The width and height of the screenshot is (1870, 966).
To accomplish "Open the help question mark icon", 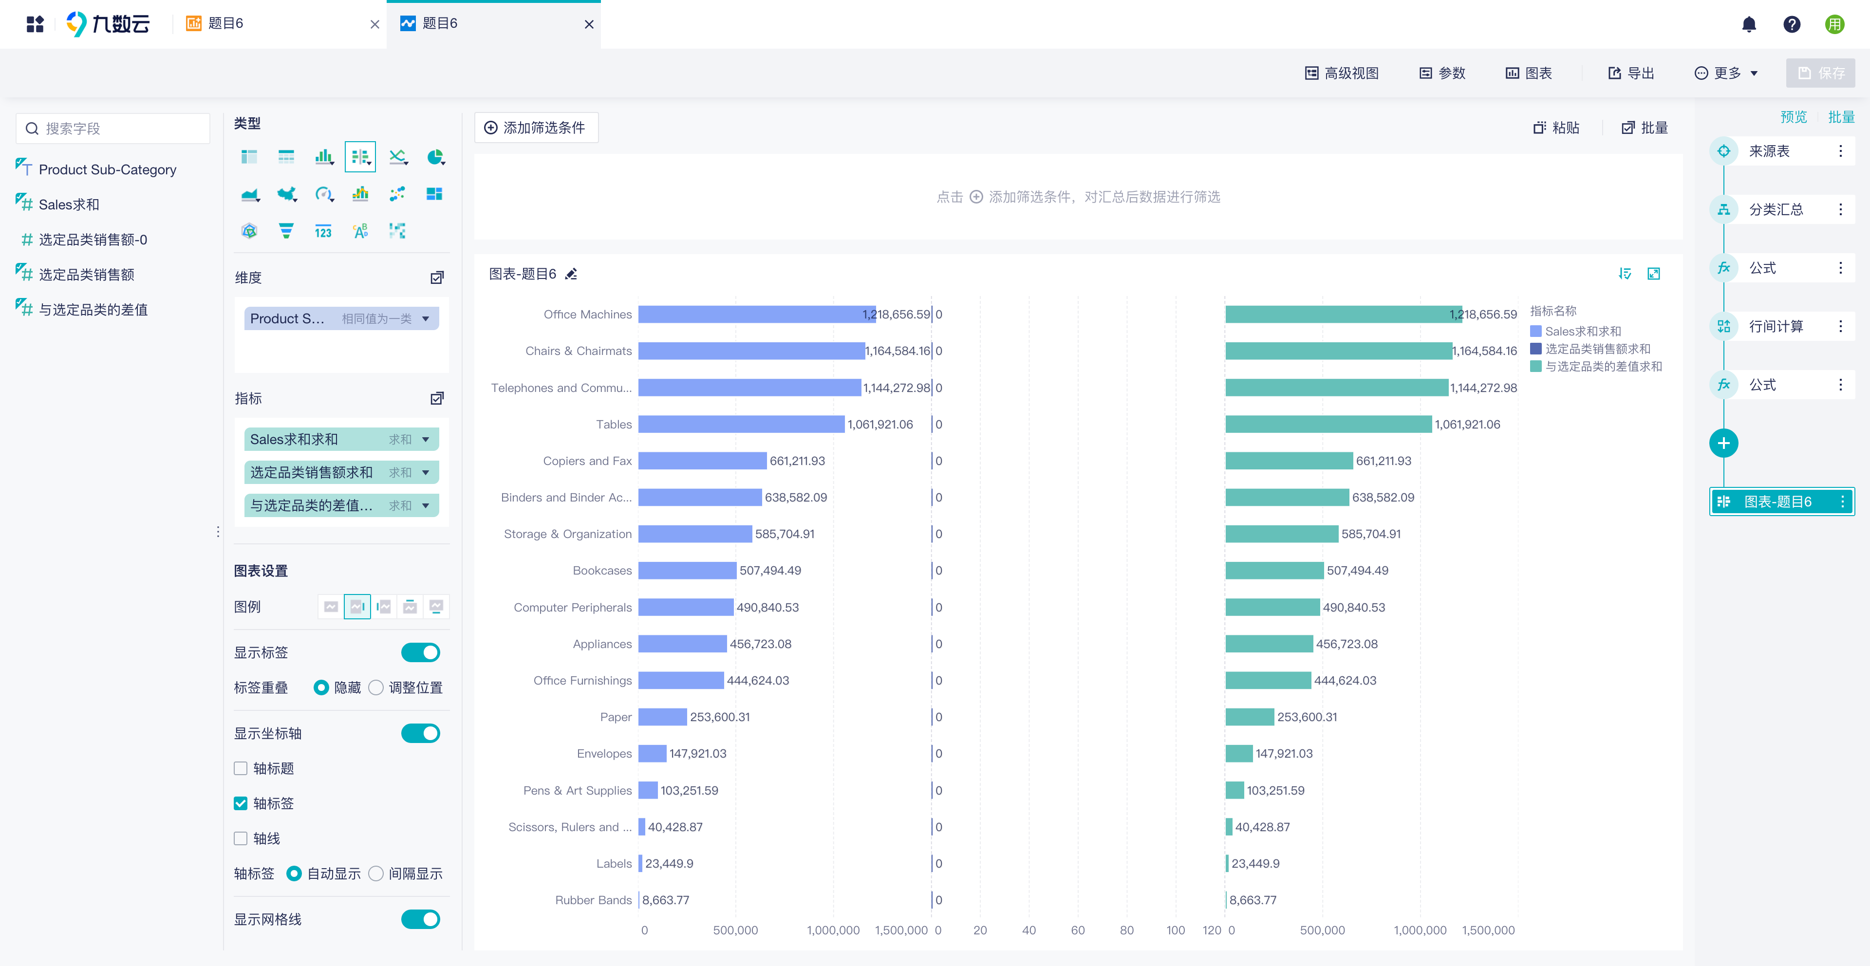I will [1792, 24].
